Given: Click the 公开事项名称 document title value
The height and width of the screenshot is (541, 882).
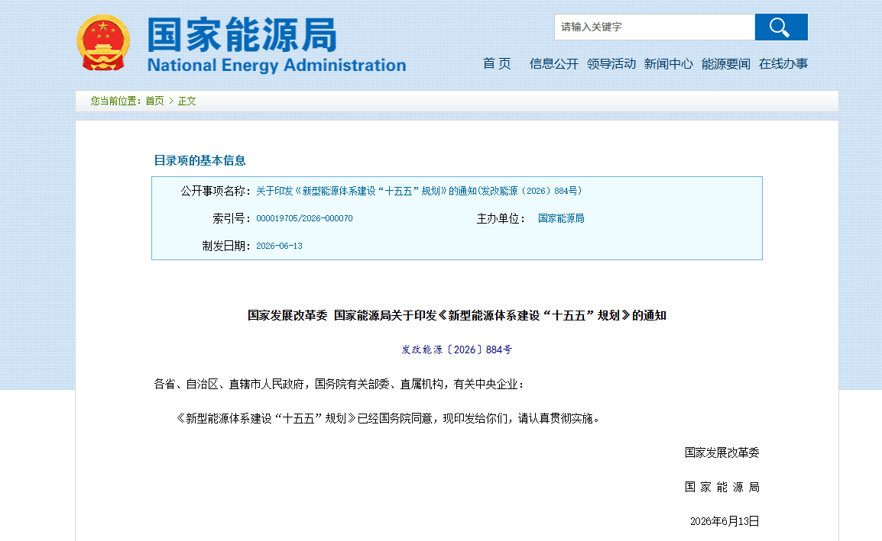Looking at the screenshot, I should coord(419,191).
